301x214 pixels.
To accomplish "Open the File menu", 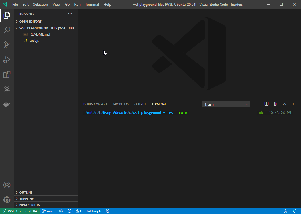I will 15,4.
